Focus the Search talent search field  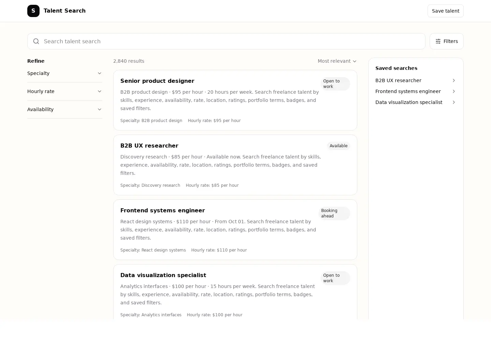click(226, 41)
